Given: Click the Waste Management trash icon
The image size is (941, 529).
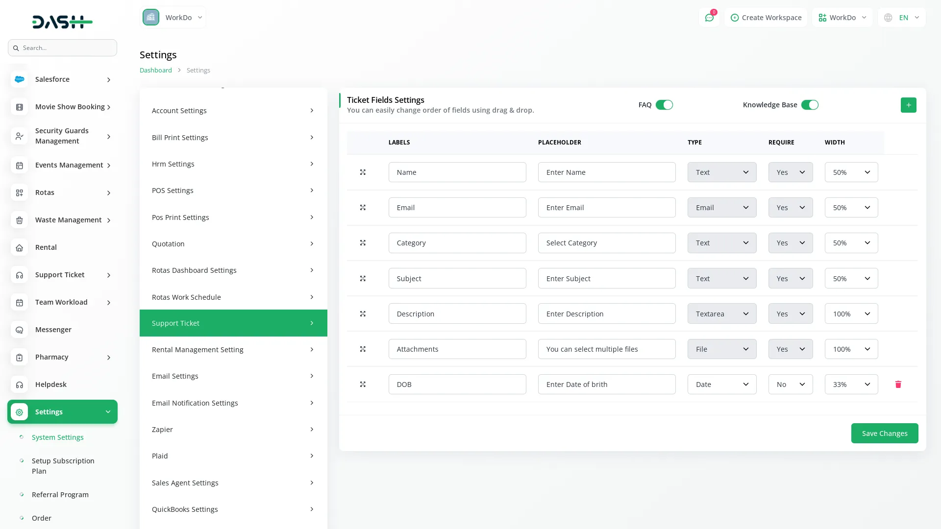Looking at the screenshot, I should [20, 220].
